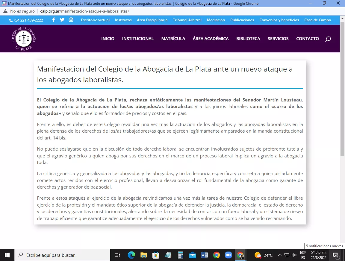Open the Publicaciones link
The image size is (345, 261).
point(242,20)
